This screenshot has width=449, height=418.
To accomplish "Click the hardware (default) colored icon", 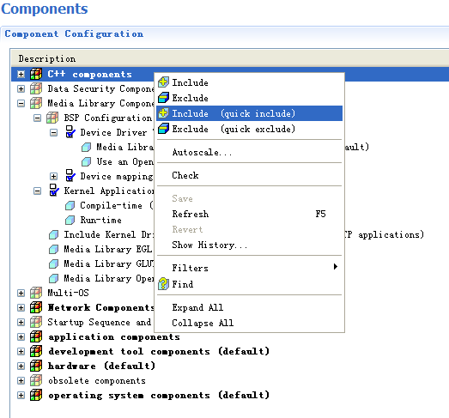I will tap(36, 366).
